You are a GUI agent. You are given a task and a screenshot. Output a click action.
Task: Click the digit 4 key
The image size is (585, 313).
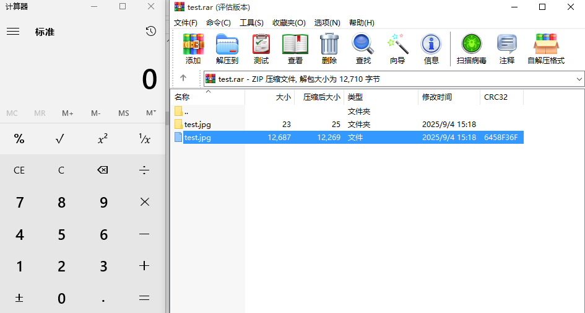[19, 234]
